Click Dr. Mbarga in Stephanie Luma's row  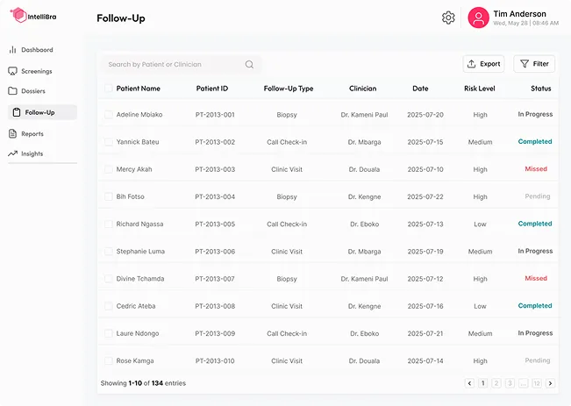click(x=364, y=252)
